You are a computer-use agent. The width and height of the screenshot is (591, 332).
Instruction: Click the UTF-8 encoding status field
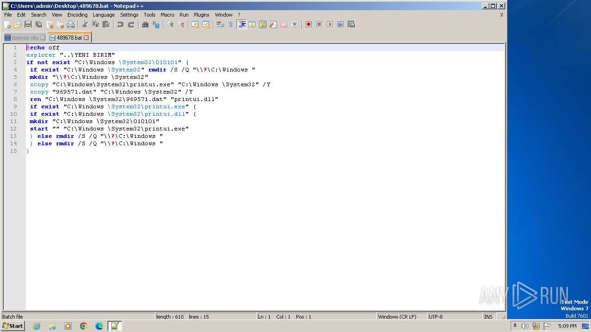[x=455, y=317]
